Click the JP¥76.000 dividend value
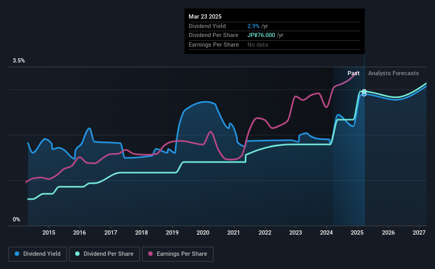This screenshot has width=435, height=269. 261,35
